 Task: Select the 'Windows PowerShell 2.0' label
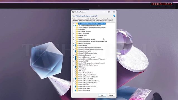pos(85,79)
